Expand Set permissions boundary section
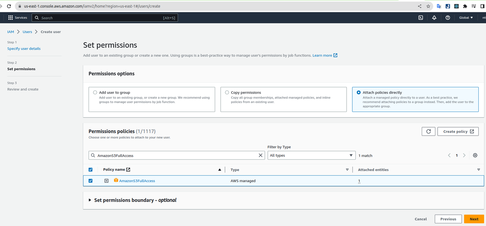Image resolution: width=486 pixels, height=226 pixels. (90, 200)
